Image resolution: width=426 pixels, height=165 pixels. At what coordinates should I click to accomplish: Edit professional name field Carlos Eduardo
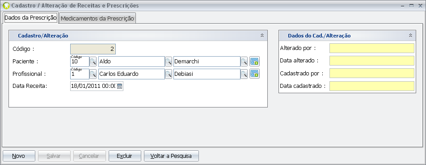(x=131, y=74)
